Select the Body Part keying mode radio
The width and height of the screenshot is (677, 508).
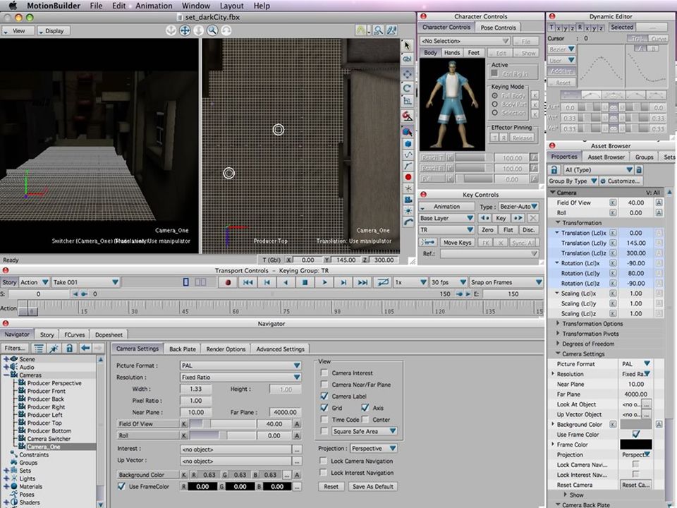495,104
